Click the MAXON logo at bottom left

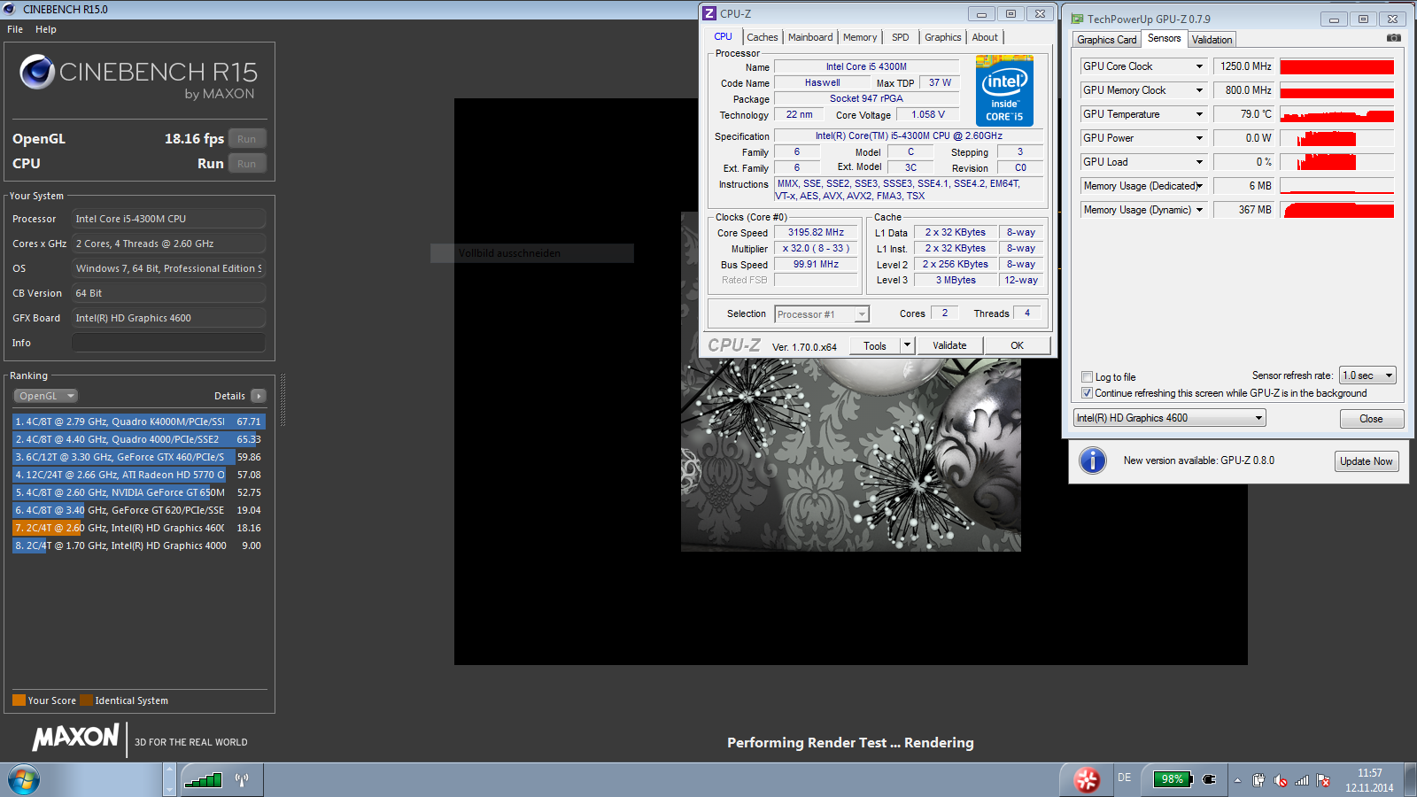(x=76, y=737)
